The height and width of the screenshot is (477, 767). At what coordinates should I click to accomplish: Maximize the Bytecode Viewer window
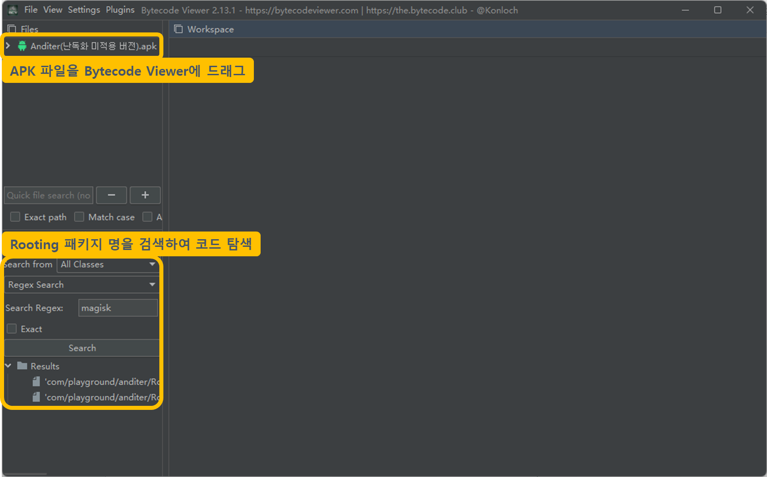click(718, 10)
